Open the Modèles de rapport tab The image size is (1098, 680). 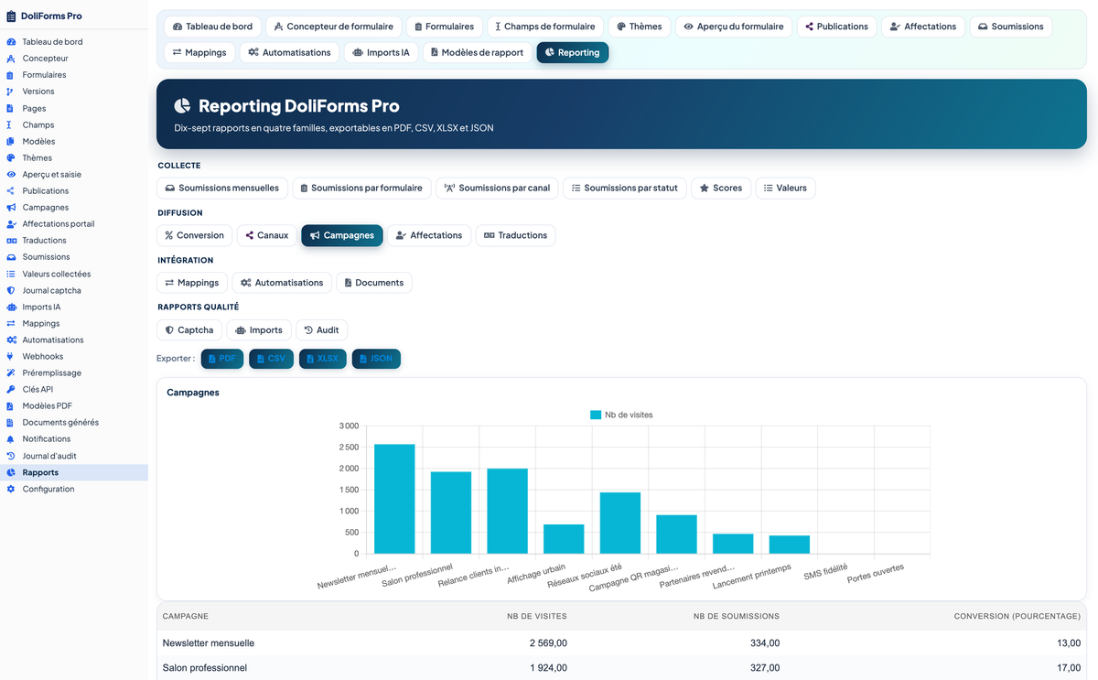(x=479, y=52)
